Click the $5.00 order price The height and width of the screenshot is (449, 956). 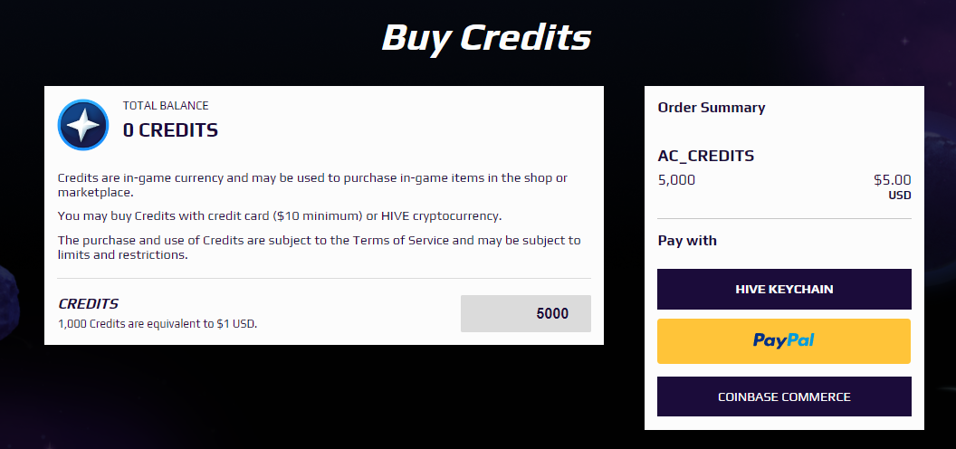pos(892,180)
